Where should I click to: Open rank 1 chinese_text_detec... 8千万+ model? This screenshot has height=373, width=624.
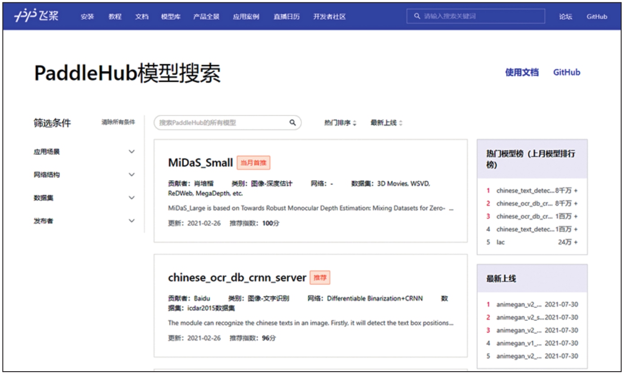[532, 191]
